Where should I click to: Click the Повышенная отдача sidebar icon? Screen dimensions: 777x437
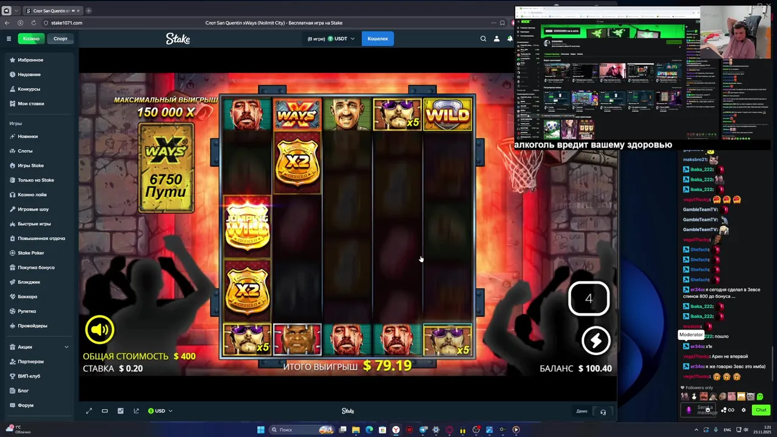(x=12, y=239)
